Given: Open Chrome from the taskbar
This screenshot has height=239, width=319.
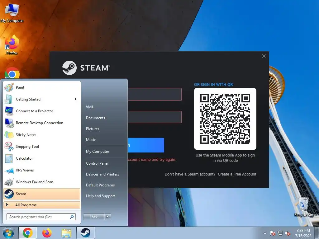Looking at the screenshot, I should [x=28, y=233].
